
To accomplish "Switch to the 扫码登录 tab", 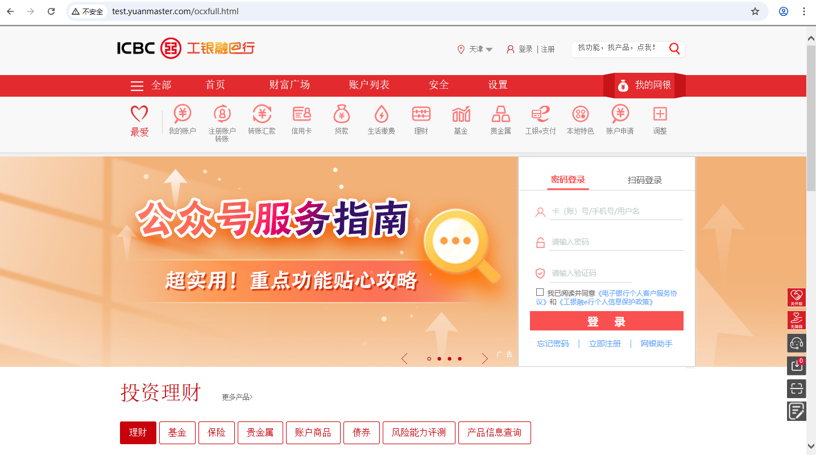I will click(645, 180).
